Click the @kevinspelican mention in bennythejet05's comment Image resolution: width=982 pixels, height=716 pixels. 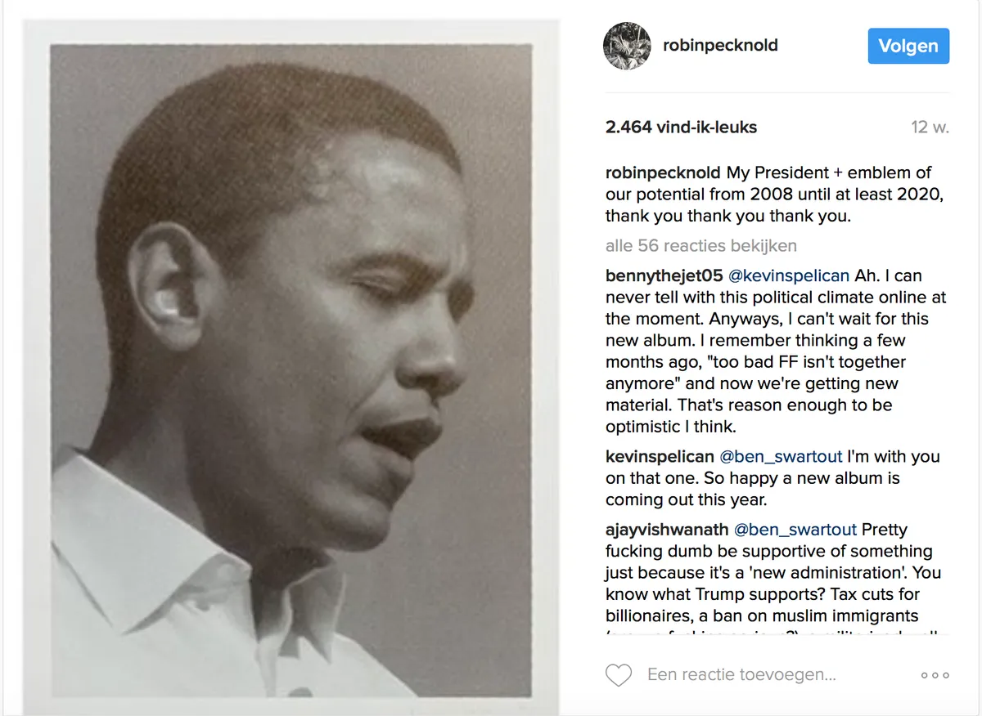click(x=788, y=275)
